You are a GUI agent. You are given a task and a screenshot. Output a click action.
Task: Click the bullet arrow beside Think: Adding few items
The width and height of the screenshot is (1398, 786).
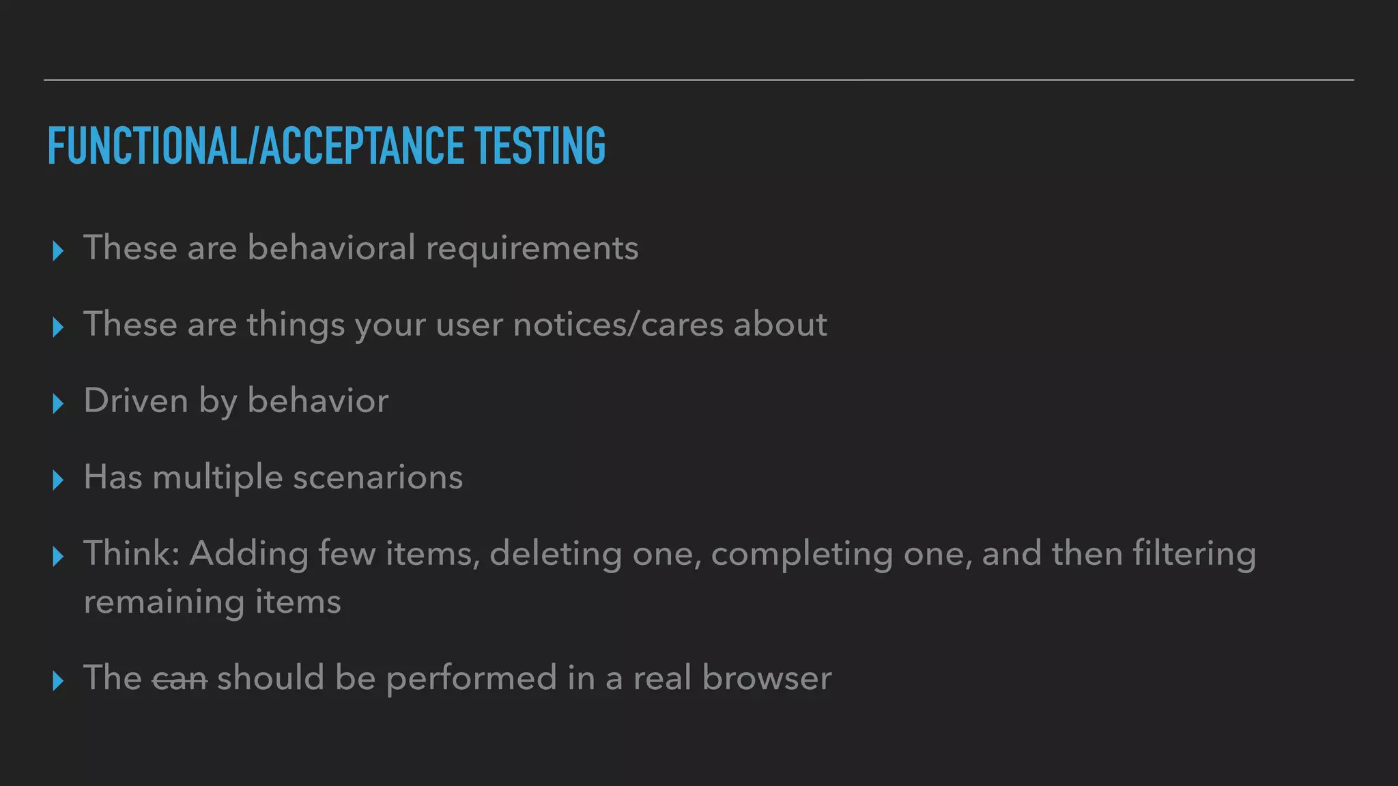click(x=58, y=557)
